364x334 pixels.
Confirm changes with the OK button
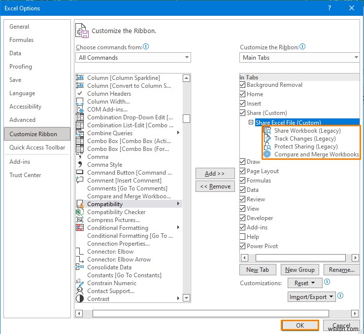click(x=299, y=325)
